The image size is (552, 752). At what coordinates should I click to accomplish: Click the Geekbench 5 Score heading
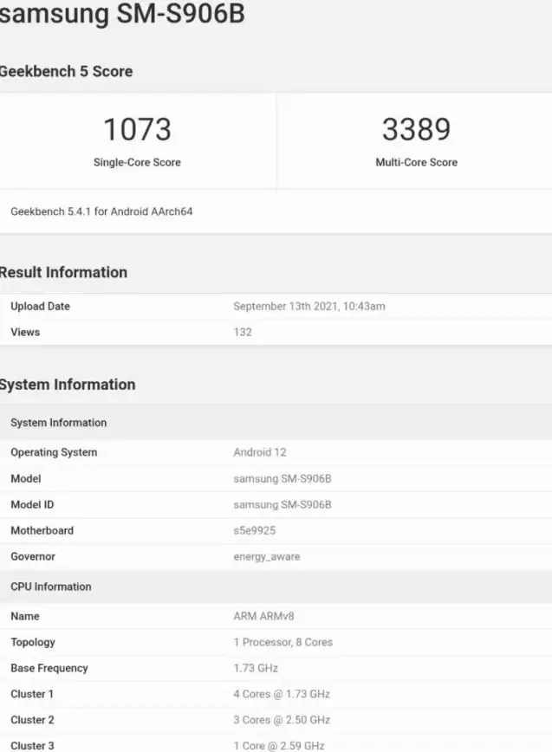[66, 71]
